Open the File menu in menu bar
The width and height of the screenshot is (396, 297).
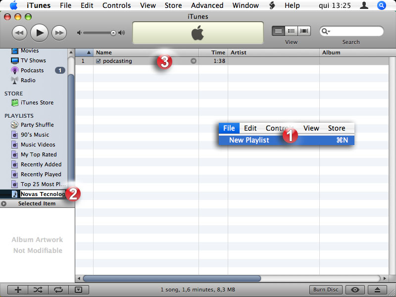[66, 5]
